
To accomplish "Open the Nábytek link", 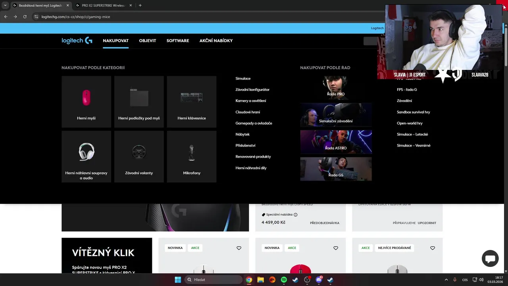I will coord(242,134).
